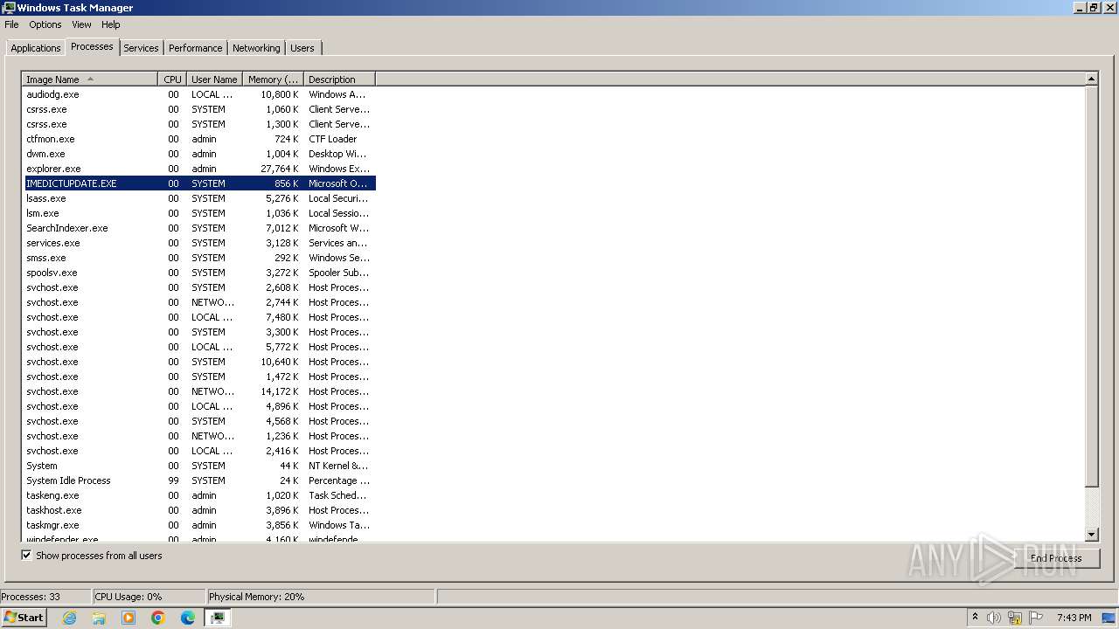Sort by the Memory column header
Viewport: 1119px width, 629px height.
click(x=273, y=79)
